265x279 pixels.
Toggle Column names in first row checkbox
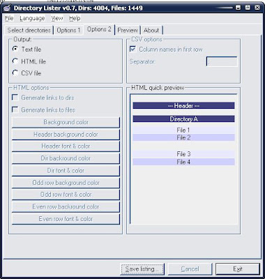pyautogui.click(x=166, y=49)
